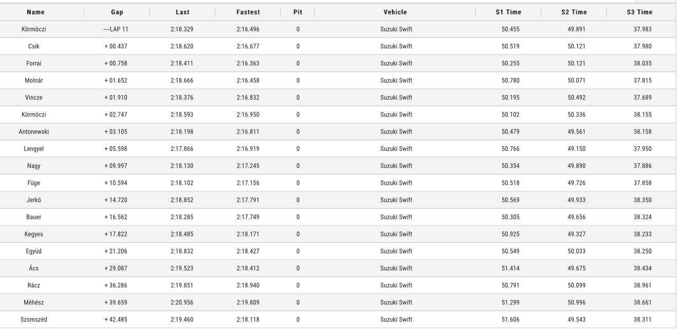Screen dimensions: 678x331
Task: Sort by S1 Time header
Action: point(510,12)
